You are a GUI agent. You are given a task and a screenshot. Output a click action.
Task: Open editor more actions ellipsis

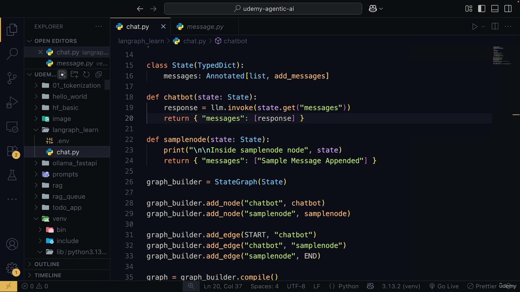click(x=508, y=26)
